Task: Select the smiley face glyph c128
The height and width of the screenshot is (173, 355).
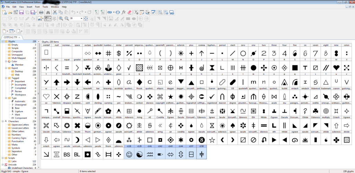Action: point(129,154)
